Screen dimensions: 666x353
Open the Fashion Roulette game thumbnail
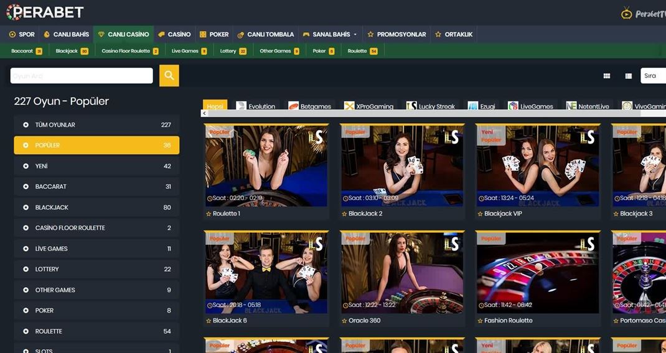coord(538,272)
